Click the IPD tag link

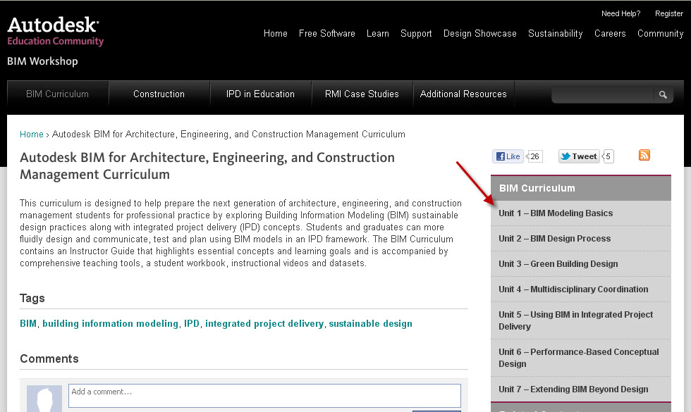192,323
